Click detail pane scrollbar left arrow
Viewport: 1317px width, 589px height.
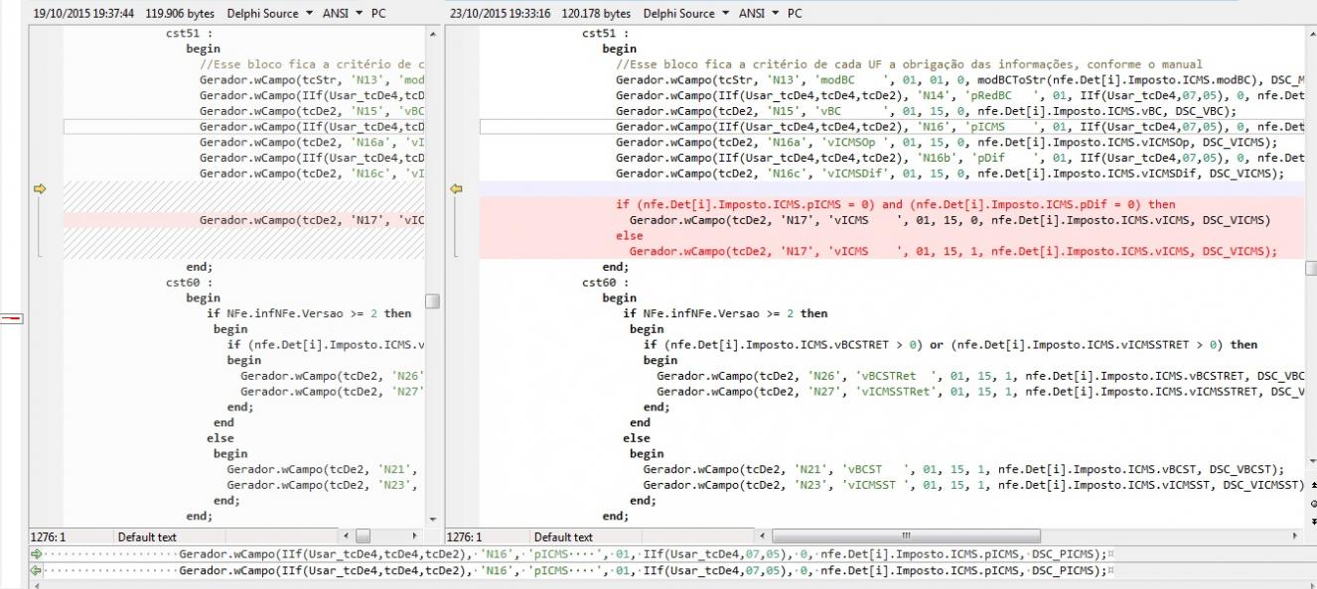(x=36, y=585)
